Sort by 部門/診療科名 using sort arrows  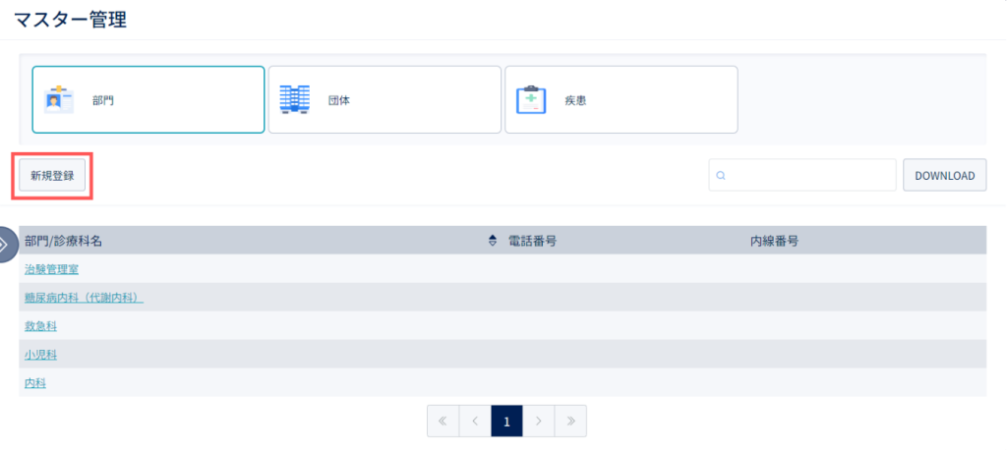coord(493,241)
